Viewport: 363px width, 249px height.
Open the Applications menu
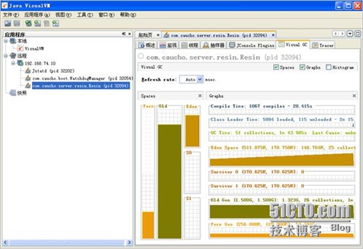(37, 15)
